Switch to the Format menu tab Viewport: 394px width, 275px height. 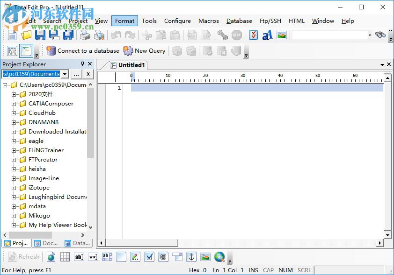pos(124,21)
